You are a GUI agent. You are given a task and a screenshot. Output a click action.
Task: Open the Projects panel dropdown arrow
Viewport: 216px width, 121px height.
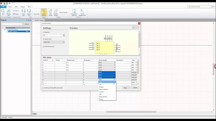27,20
